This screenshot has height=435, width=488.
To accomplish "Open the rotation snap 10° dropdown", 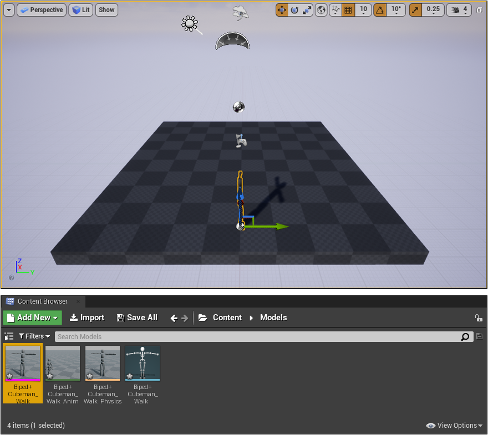I will [x=396, y=10].
